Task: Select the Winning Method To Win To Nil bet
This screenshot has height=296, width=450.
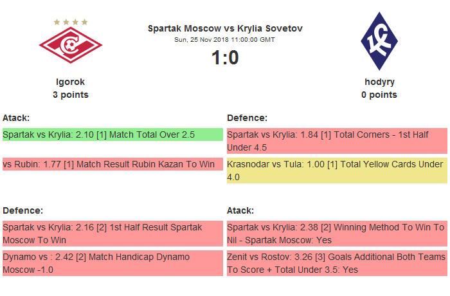Action: 337,233
